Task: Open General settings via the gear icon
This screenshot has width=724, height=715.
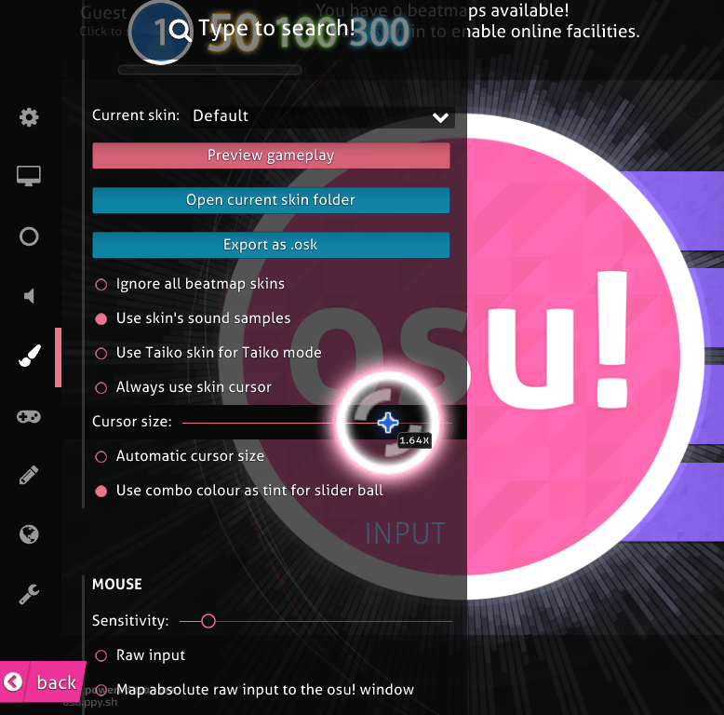Action: pyautogui.click(x=29, y=117)
